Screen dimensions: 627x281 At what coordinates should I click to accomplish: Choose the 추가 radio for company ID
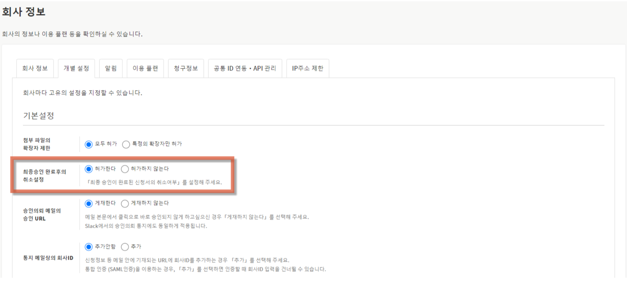[125, 247]
